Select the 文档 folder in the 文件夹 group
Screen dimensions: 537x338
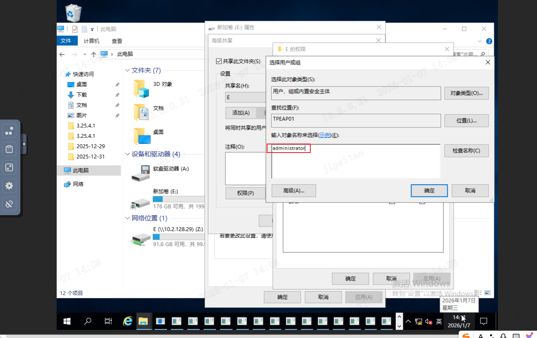coord(141,112)
